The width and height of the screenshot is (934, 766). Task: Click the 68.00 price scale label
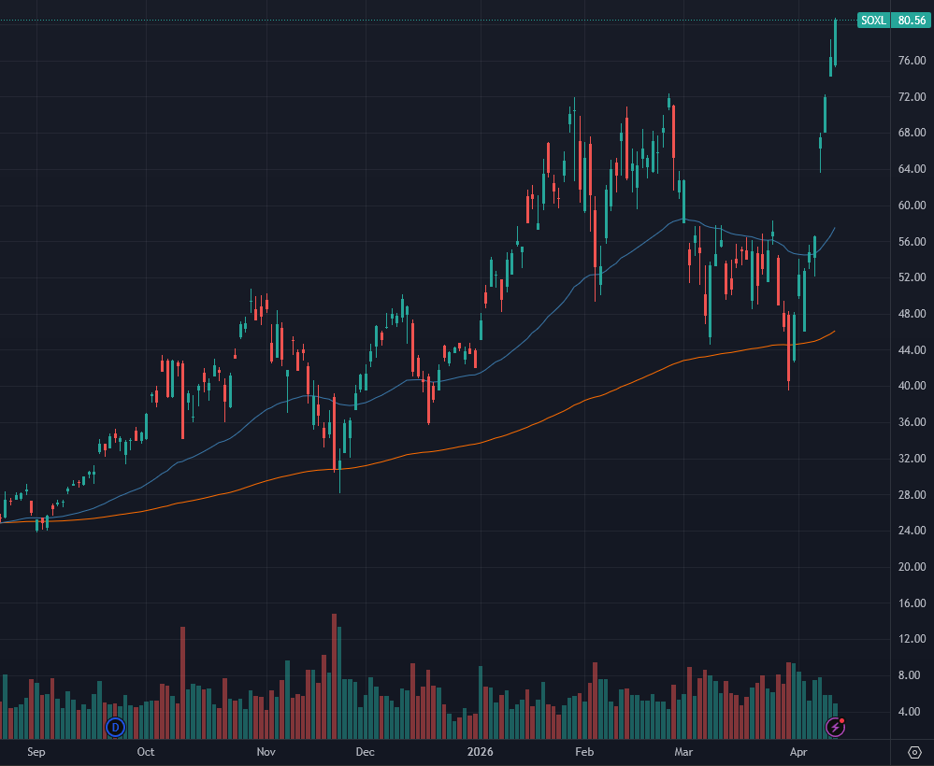pyautogui.click(x=912, y=133)
